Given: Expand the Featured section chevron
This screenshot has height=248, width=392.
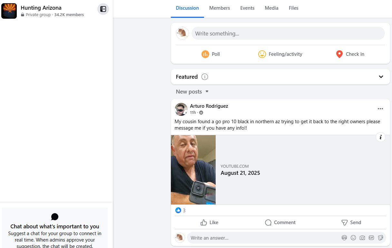Looking at the screenshot, I should pyautogui.click(x=381, y=77).
